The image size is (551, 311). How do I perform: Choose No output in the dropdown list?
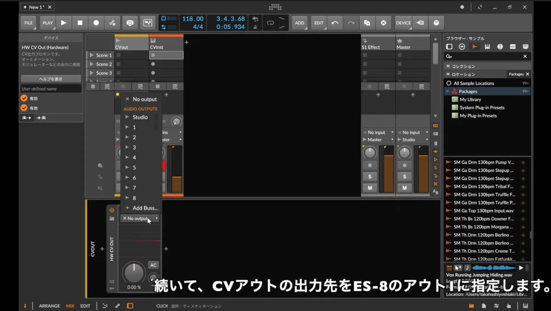pos(141,99)
